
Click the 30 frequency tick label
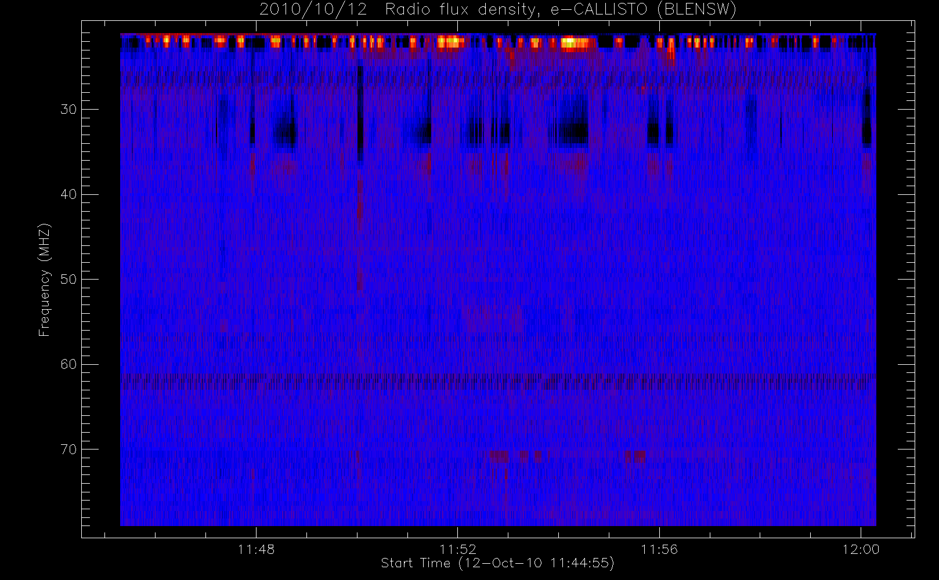(x=68, y=109)
